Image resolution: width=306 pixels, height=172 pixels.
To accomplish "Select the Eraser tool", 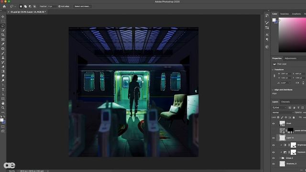I will [3, 67].
